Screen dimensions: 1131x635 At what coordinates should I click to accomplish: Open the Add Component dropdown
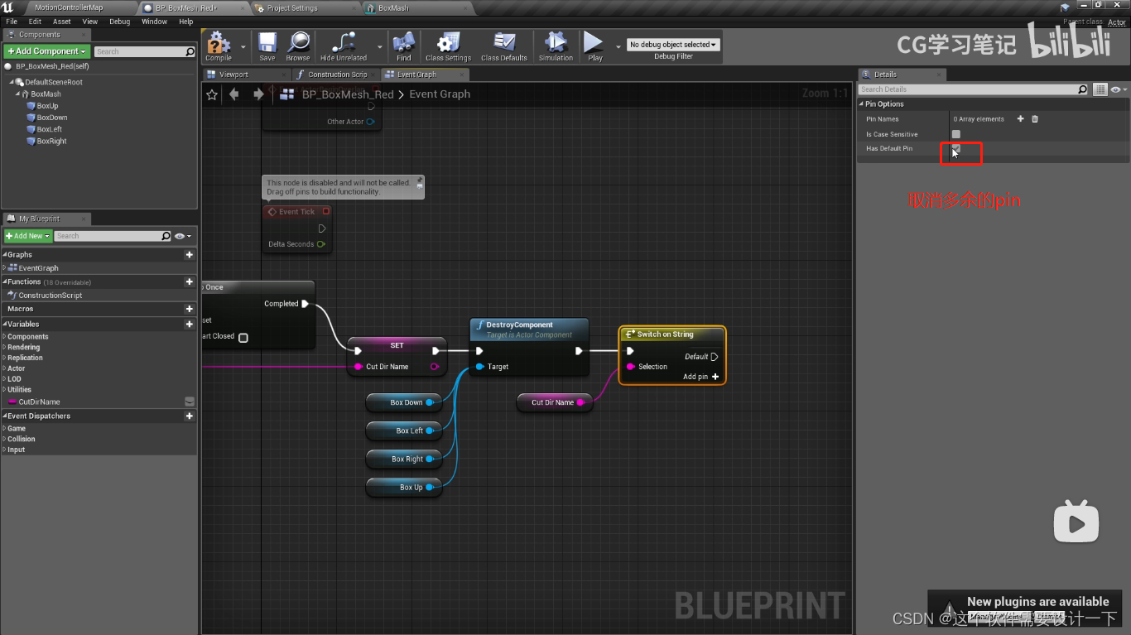coord(46,51)
